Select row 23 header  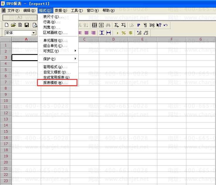coord(6,181)
